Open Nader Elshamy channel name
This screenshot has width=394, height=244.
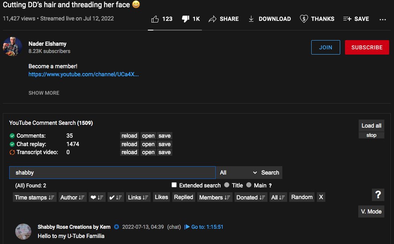(47, 44)
